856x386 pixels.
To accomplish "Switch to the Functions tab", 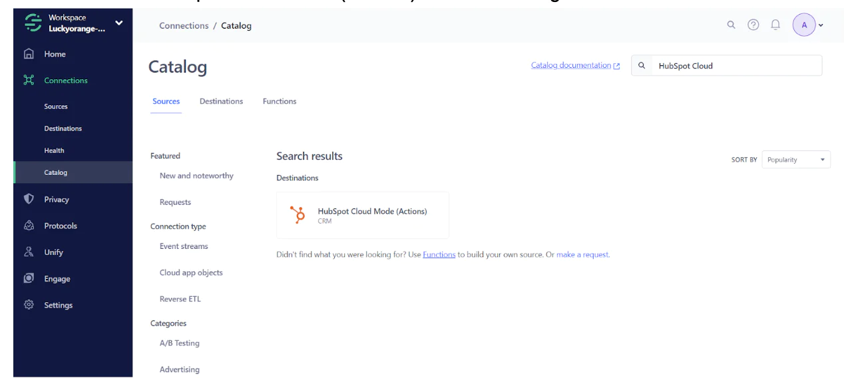I will coord(279,101).
